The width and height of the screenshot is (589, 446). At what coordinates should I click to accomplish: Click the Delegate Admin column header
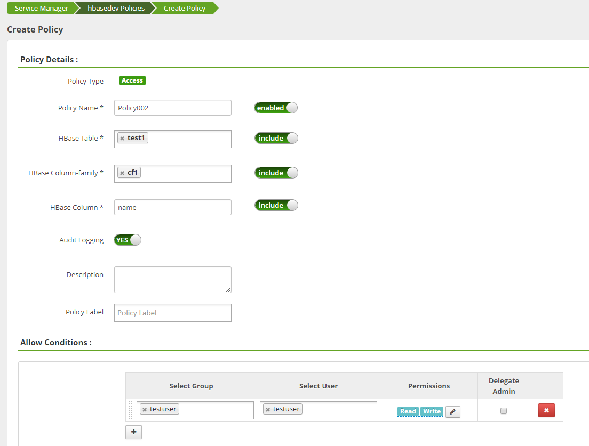click(504, 386)
